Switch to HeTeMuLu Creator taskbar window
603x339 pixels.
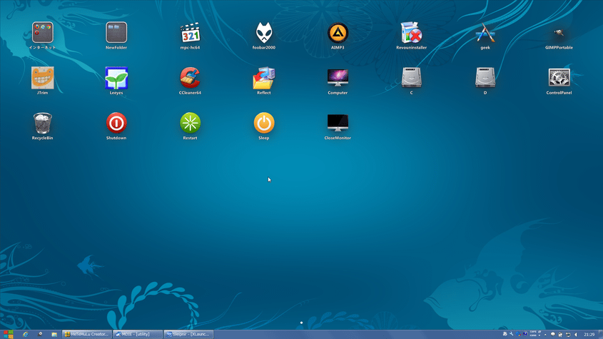click(87, 335)
